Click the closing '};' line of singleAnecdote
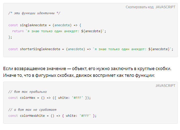This screenshot has width=180, height=130. pyautogui.click(x=10, y=37)
